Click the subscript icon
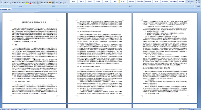This screenshot has height=110, width=201. pos(17,3)
